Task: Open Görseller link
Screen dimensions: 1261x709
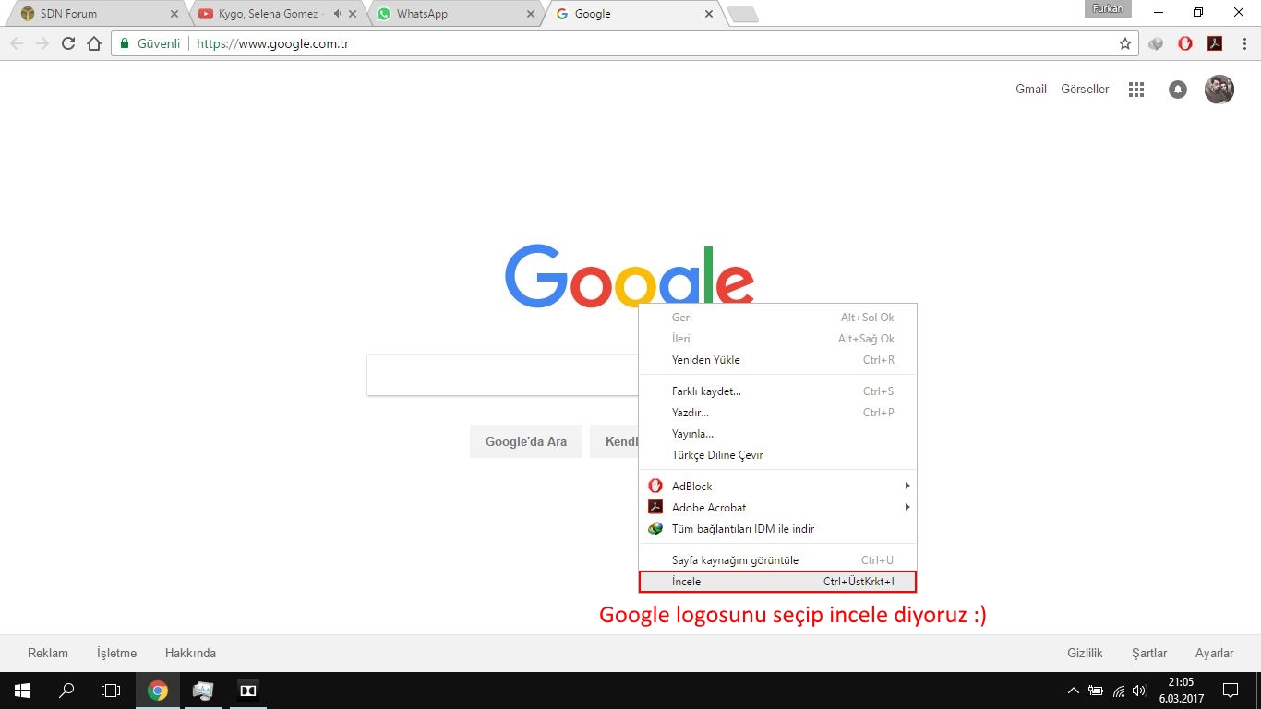Action: (1085, 90)
